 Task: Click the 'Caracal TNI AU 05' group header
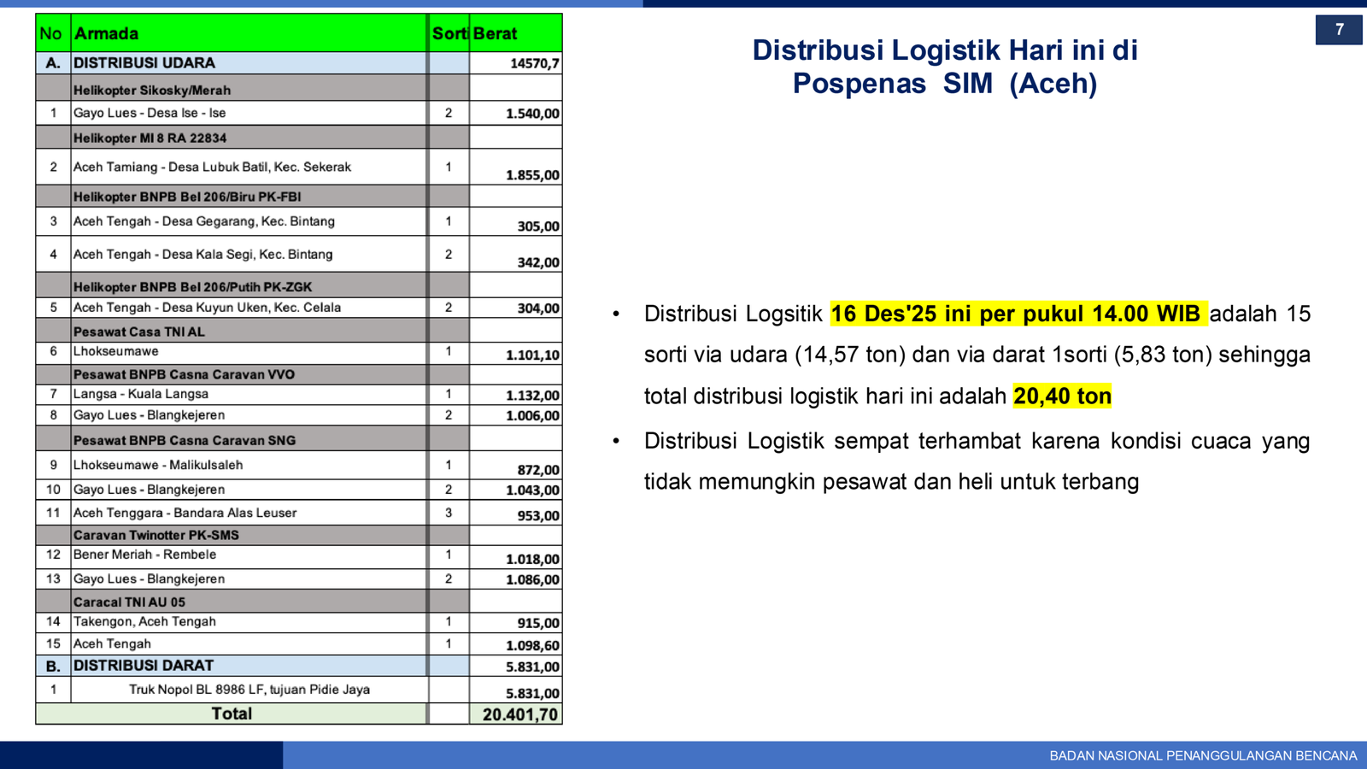129,602
